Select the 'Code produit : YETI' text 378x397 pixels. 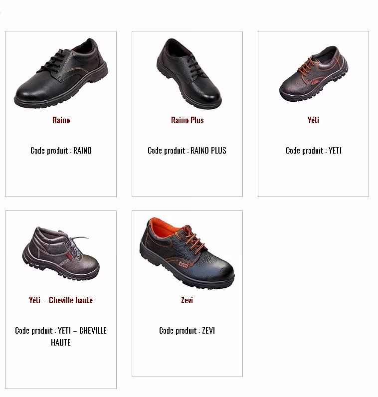tap(314, 151)
